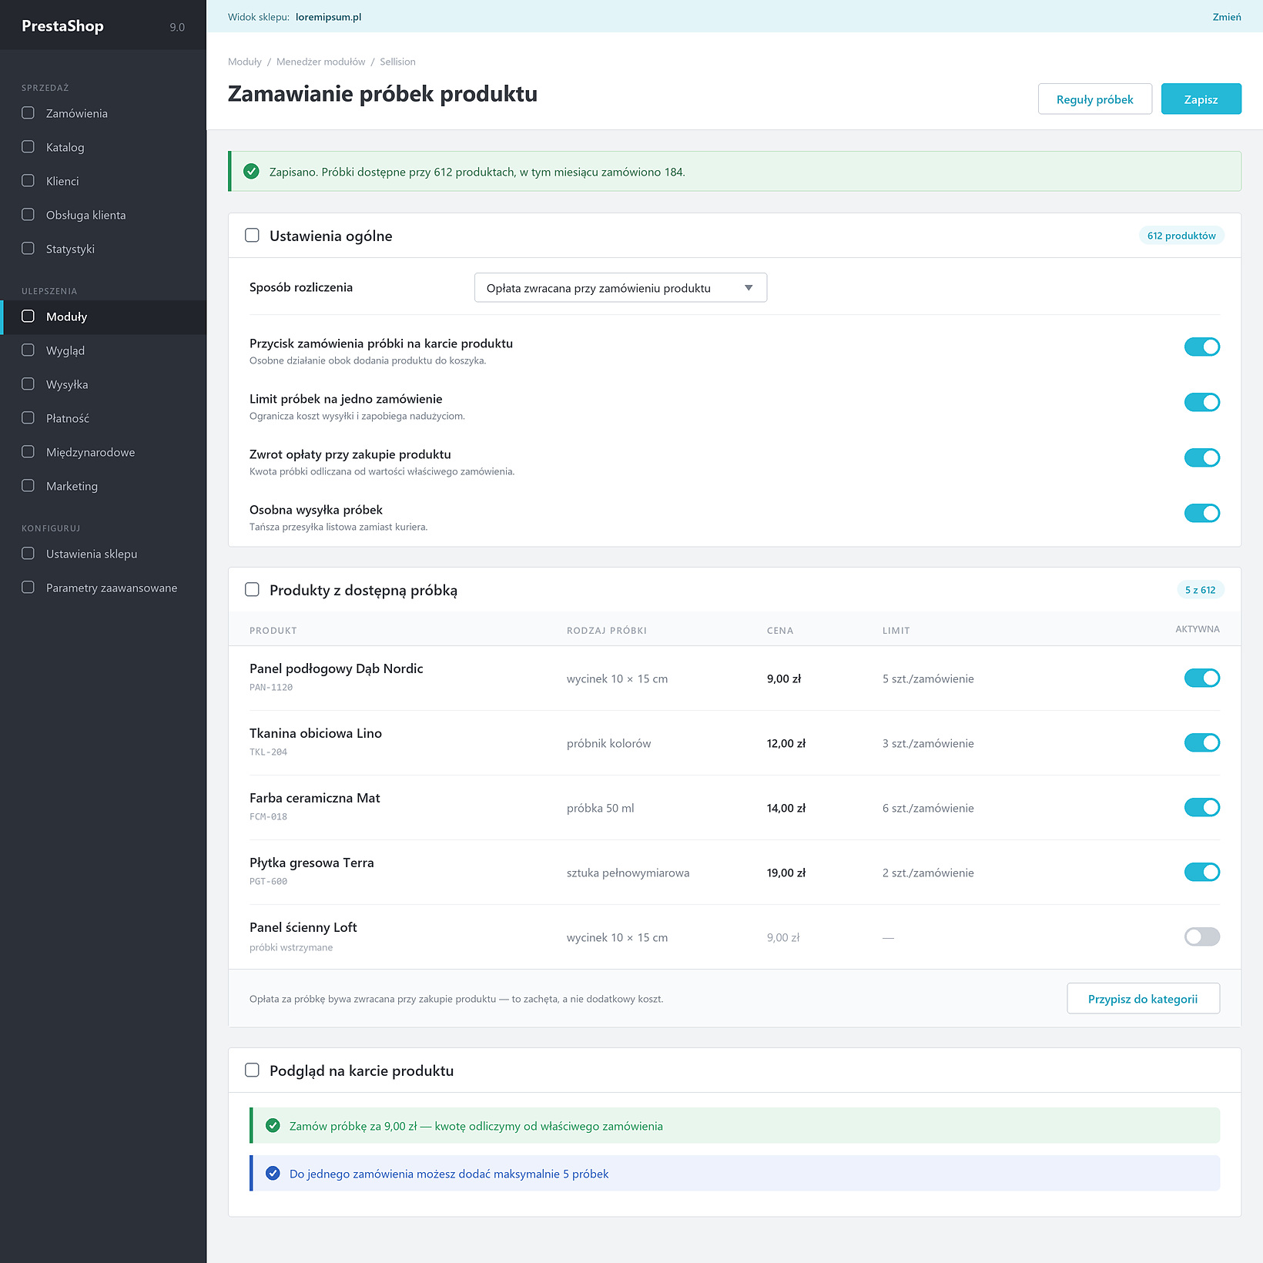Viewport: 1263px width, 1263px height.
Task: Open Wysyłka in the sidebar menu
Action: pyautogui.click(x=103, y=384)
